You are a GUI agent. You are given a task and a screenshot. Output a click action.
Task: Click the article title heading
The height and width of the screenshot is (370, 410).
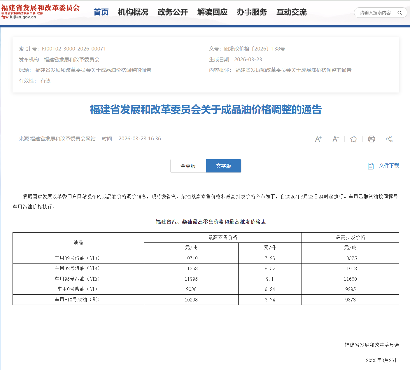[206, 110]
